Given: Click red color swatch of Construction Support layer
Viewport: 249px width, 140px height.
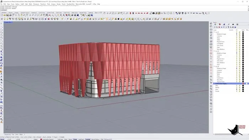Looking at the screenshot, I should 243,84.
